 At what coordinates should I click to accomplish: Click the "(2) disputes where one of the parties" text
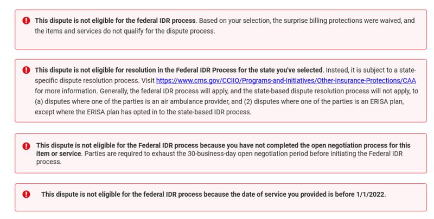point(304,101)
